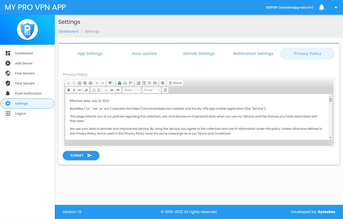Open Add Server in the sidebar
The height and width of the screenshot is (219, 343).
27,63
